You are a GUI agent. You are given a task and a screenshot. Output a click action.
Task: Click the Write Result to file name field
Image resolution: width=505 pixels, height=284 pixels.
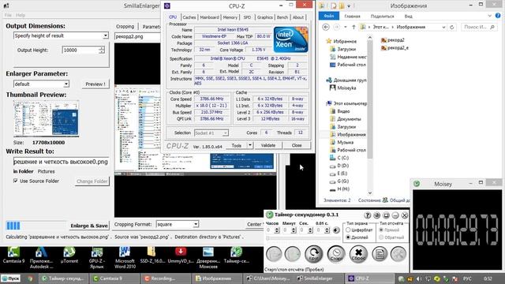pyautogui.click(x=61, y=162)
